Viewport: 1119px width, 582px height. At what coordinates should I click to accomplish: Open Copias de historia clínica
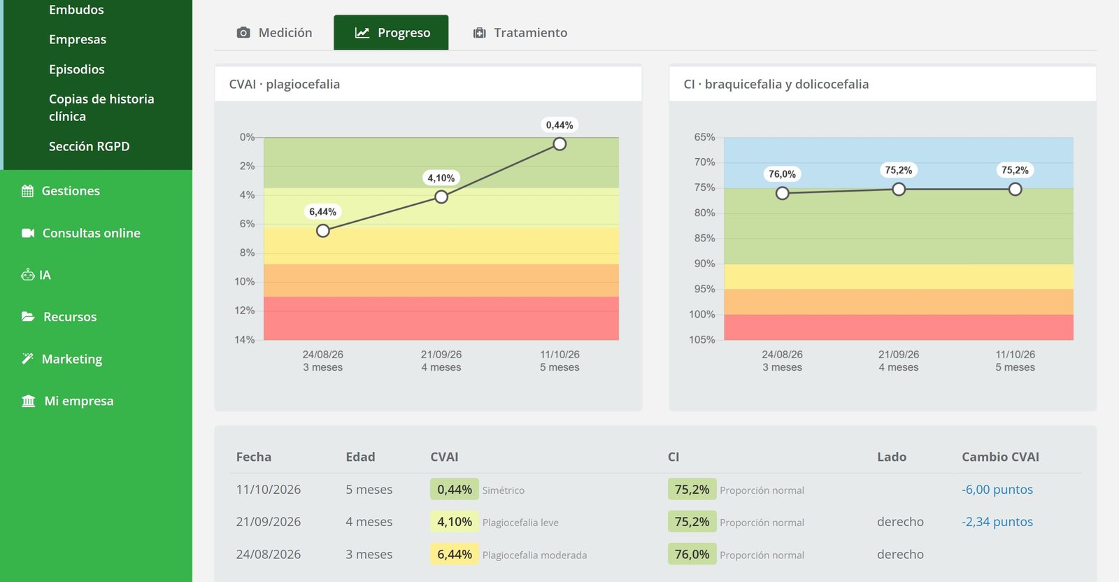click(101, 108)
